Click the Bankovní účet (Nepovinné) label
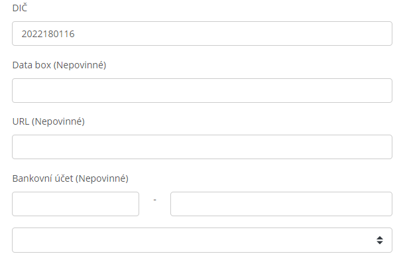The width and height of the screenshot is (407, 260). pos(70,178)
